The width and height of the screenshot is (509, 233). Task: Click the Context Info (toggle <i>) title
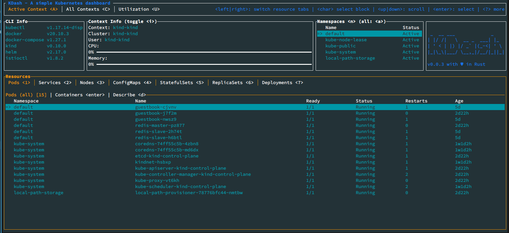click(123, 21)
